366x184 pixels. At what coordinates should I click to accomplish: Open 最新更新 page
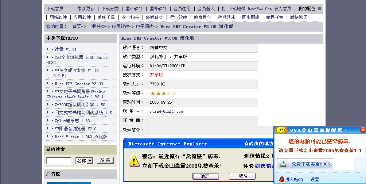tap(86, 9)
